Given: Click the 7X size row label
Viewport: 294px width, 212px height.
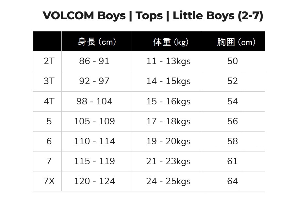Looking at the screenshot, I should point(49,181).
